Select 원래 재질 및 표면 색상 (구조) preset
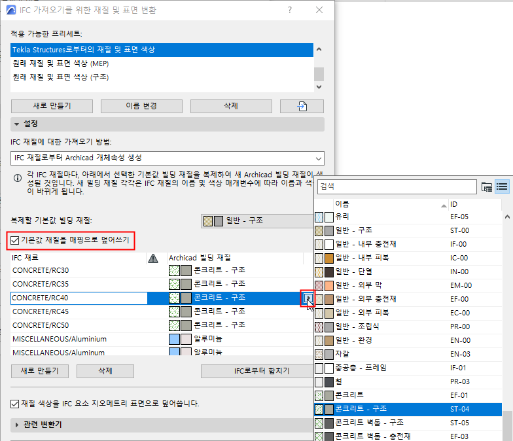The image size is (513, 441). (162, 77)
